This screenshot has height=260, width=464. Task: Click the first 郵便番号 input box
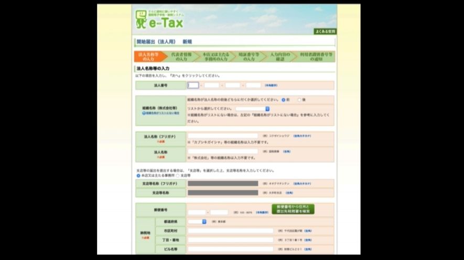pos(197,212)
